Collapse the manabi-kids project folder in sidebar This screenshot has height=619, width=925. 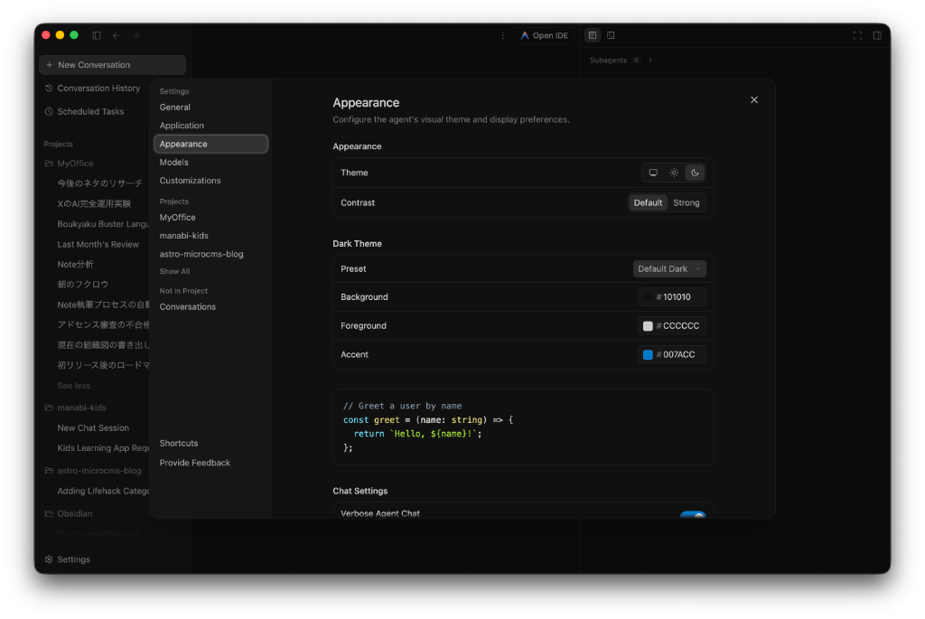click(76, 408)
